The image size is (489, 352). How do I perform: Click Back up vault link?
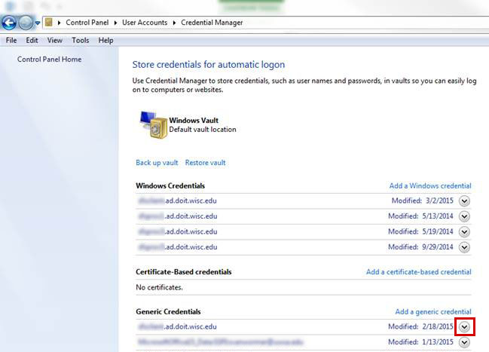[x=157, y=163]
